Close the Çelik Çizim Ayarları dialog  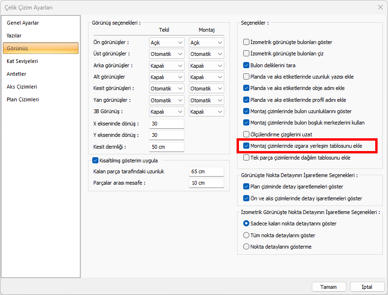(x=380, y=7)
